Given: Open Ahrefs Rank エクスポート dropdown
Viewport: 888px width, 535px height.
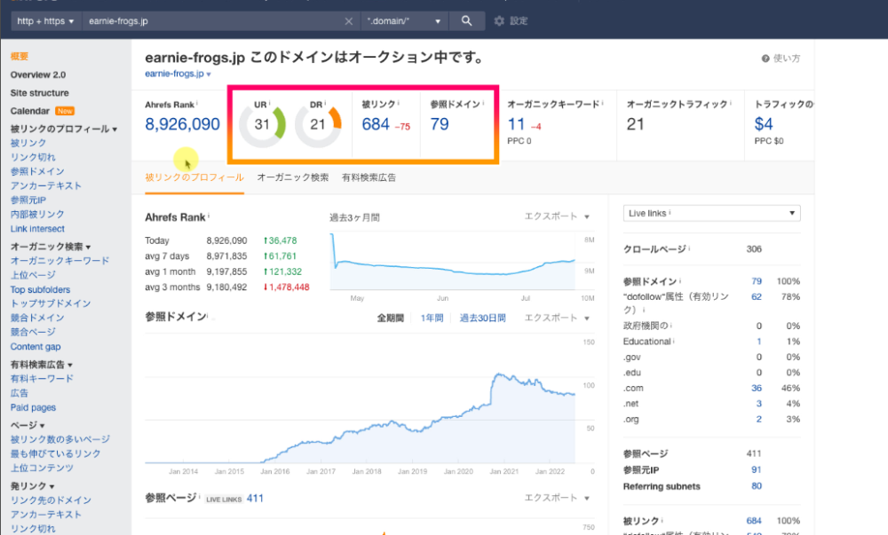Looking at the screenshot, I should 557,216.
